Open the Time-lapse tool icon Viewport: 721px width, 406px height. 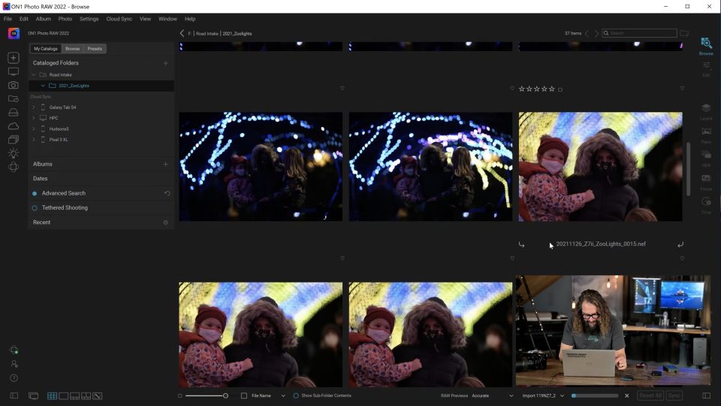click(706, 201)
